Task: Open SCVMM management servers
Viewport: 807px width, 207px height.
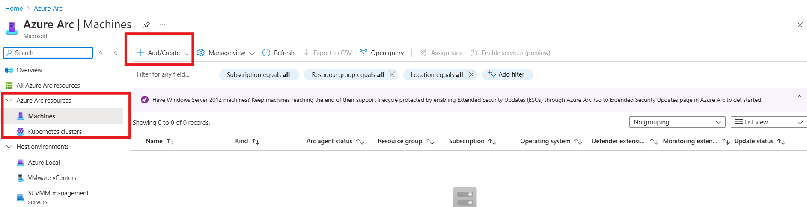Action: (x=58, y=198)
